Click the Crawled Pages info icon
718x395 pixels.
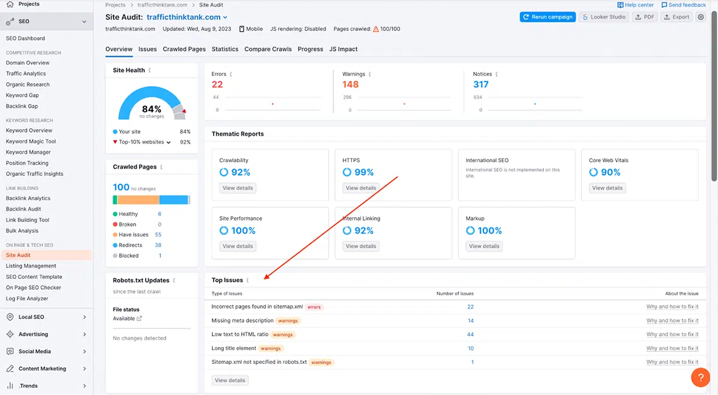click(162, 167)
